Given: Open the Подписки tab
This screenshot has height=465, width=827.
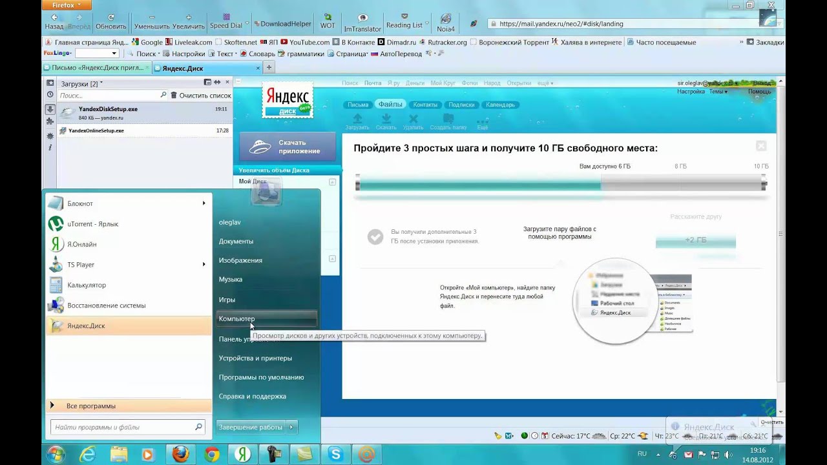Looking at the screenshot, I should [x=461, y=105].
